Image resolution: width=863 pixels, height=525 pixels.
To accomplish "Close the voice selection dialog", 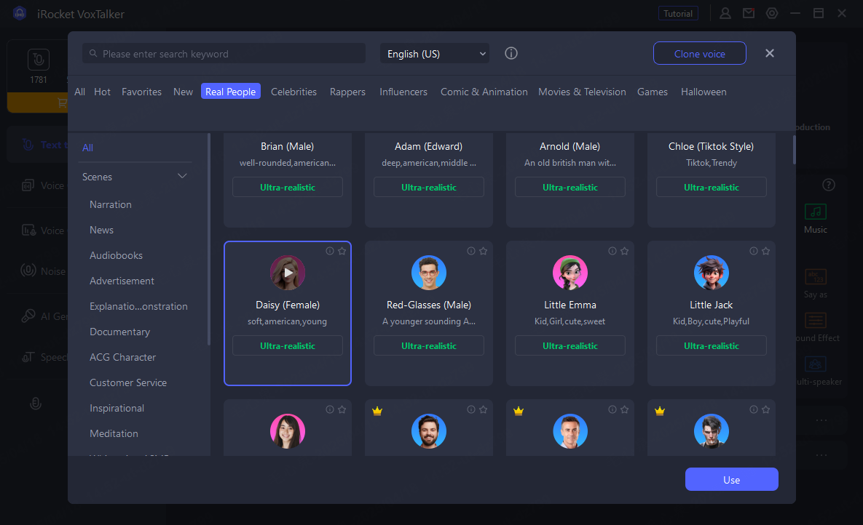I will coord(770,53).
